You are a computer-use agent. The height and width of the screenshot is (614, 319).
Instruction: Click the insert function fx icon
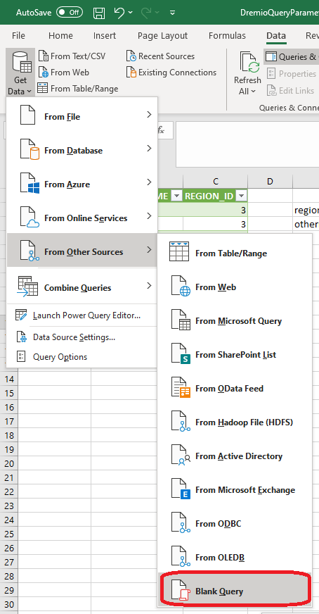161,130
